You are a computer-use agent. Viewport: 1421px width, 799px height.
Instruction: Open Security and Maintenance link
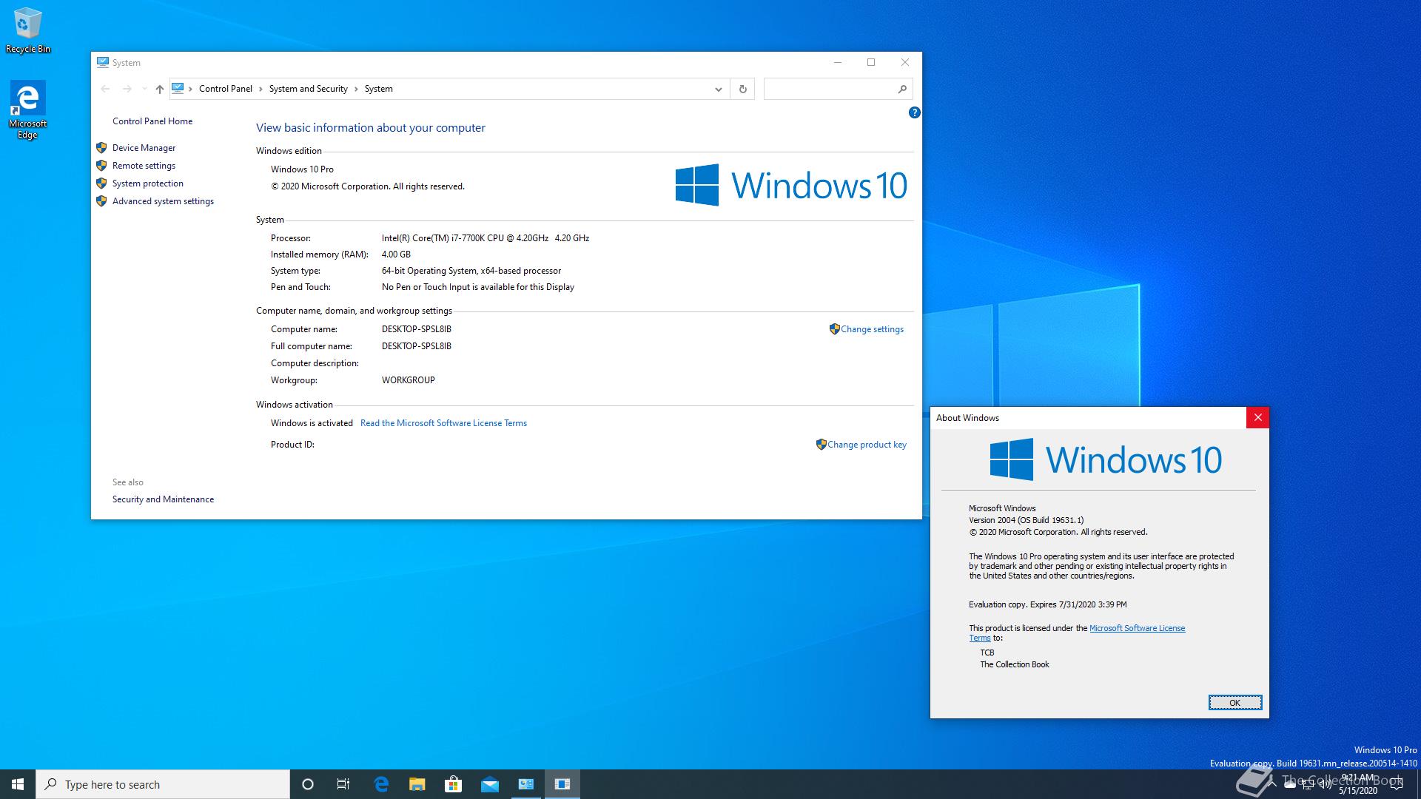pos(163,499)
